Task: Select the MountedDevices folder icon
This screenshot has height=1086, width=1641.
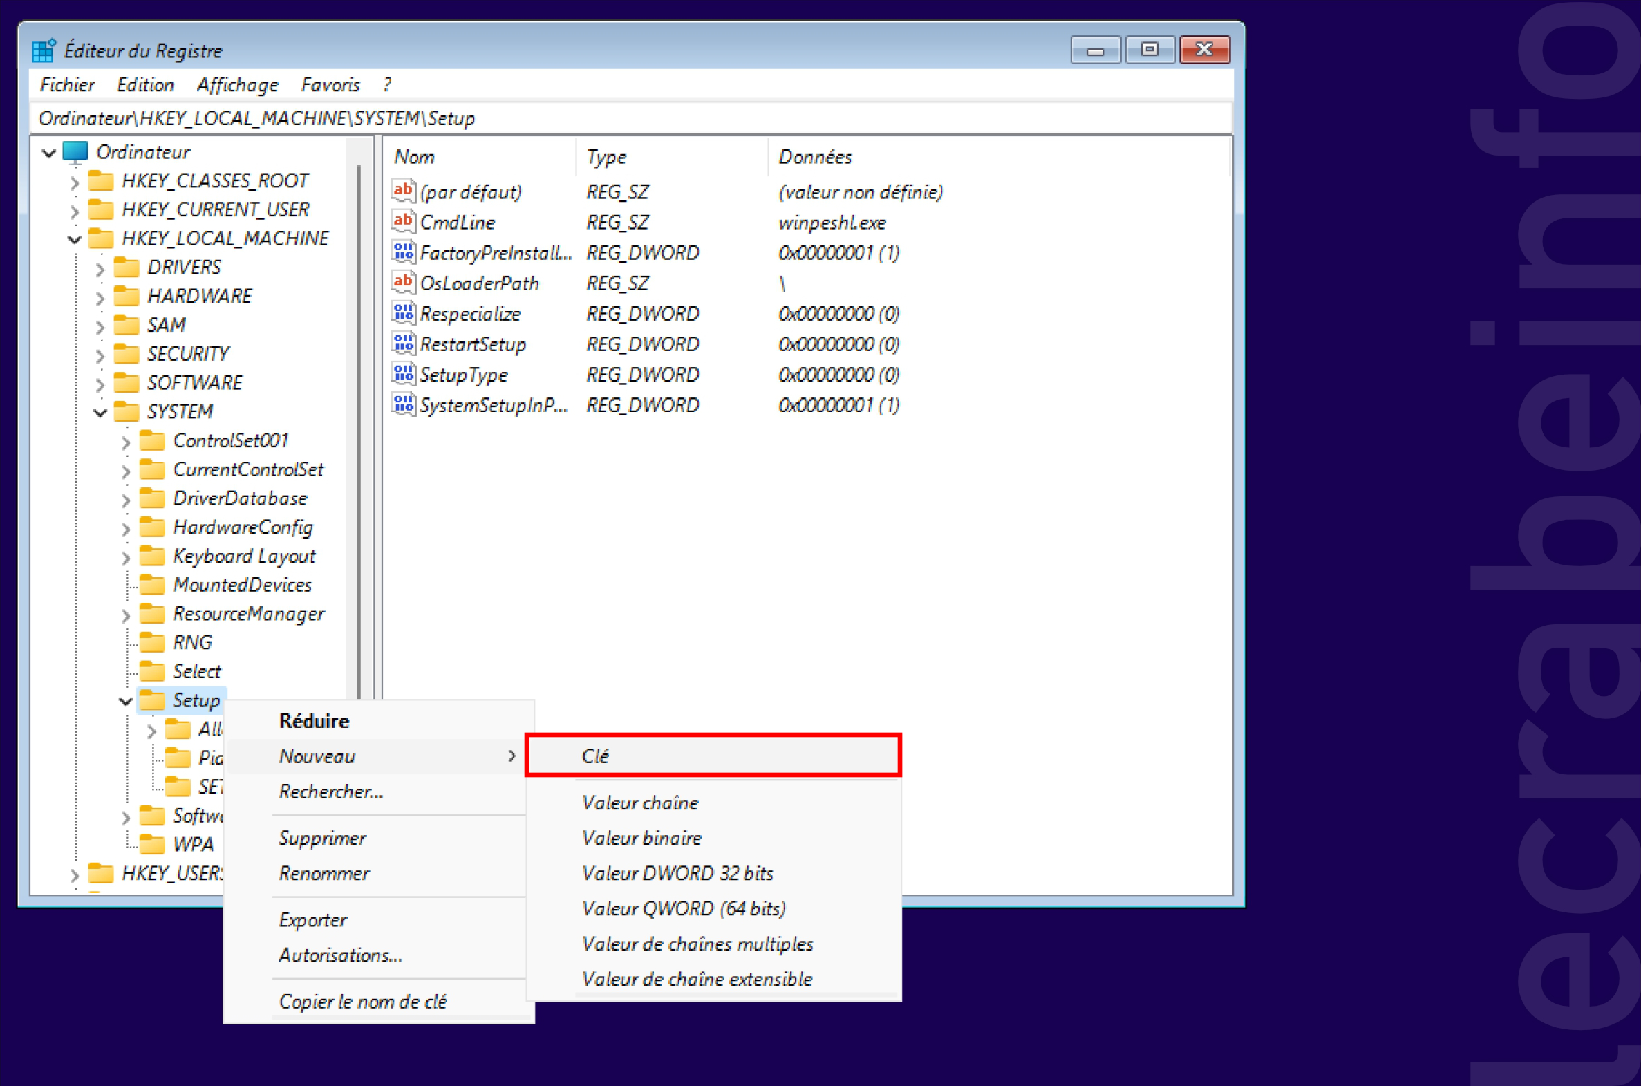Action: [x=151, y=585]
